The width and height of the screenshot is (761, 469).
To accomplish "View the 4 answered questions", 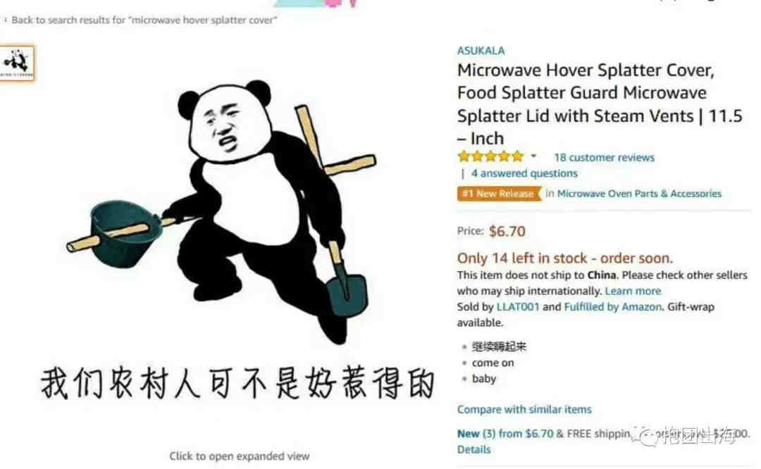I will pyautogui.click(x=524, y=173).
